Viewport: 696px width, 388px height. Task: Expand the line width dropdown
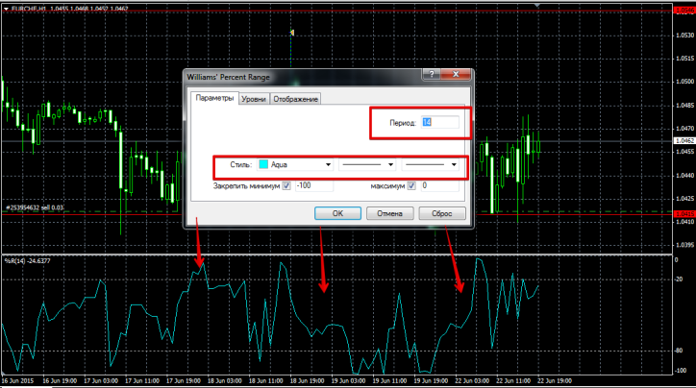point(453,165)
